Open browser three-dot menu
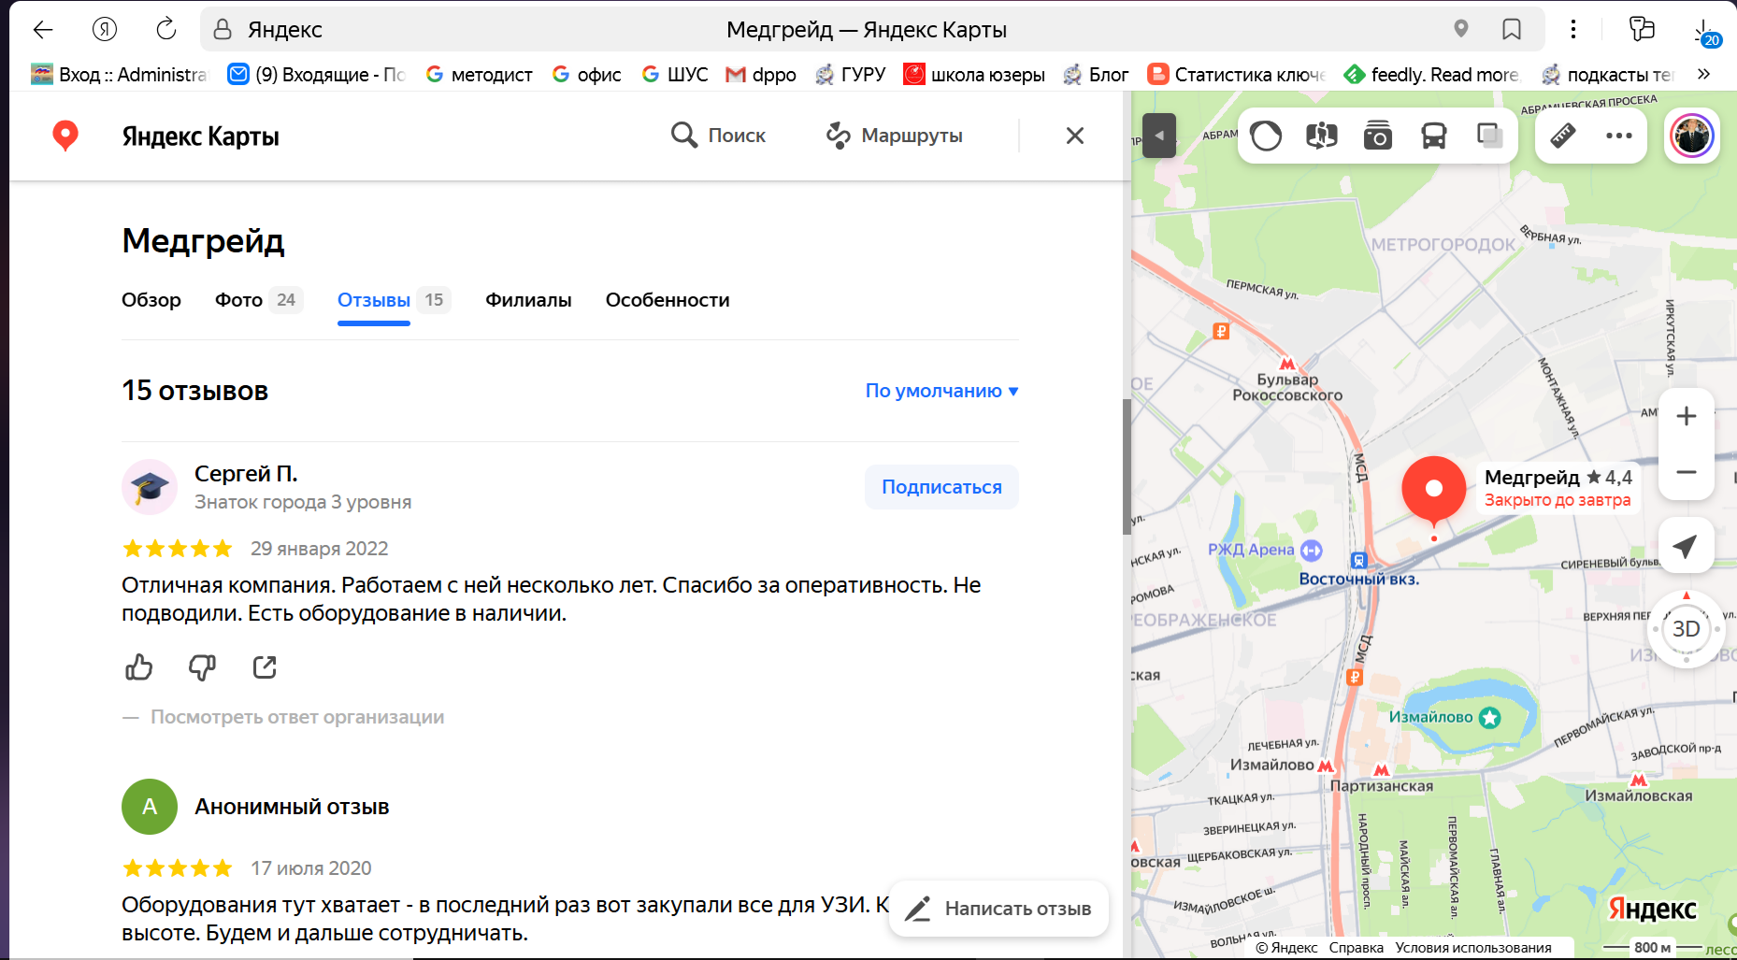This screenshot has height=960, width=1737. pyautogui.click(x=1573, y=30)
